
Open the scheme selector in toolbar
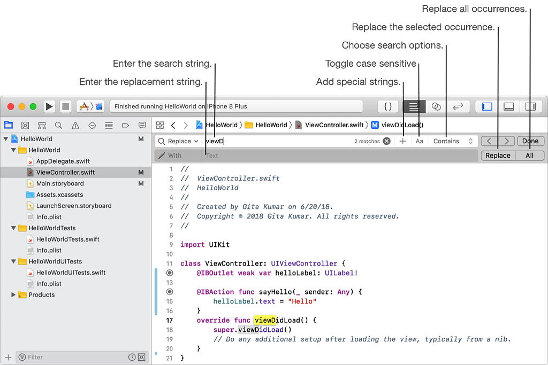pos(90,106)
